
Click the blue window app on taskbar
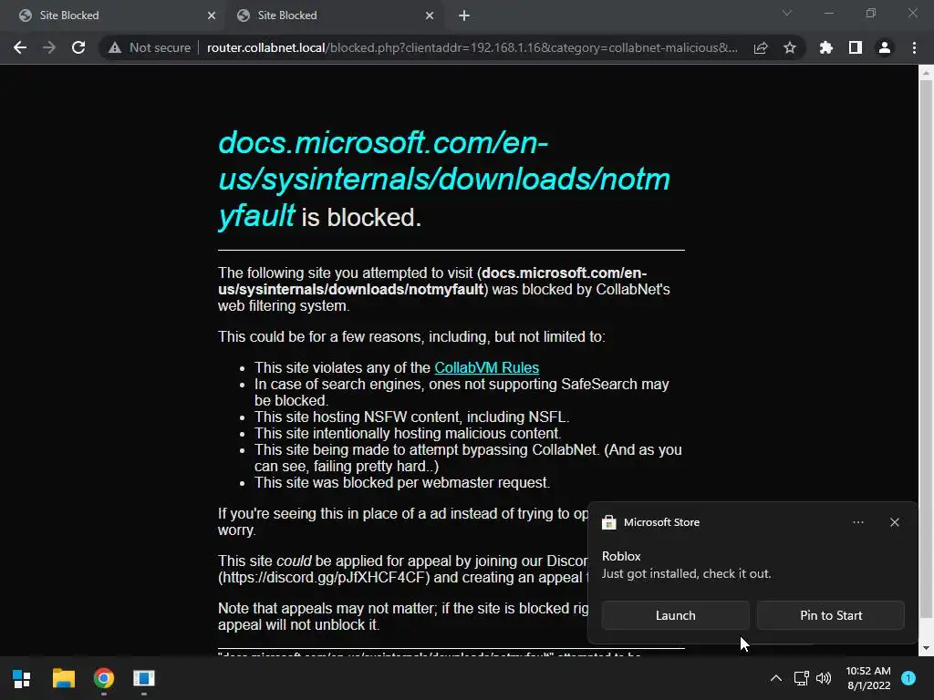[x=143, y=678]
